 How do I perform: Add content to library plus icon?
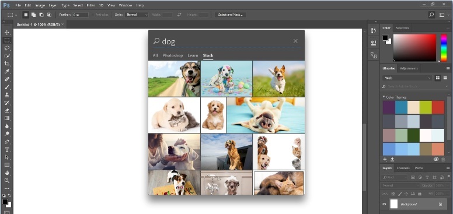pyautogui.click(x=385, y=159)
